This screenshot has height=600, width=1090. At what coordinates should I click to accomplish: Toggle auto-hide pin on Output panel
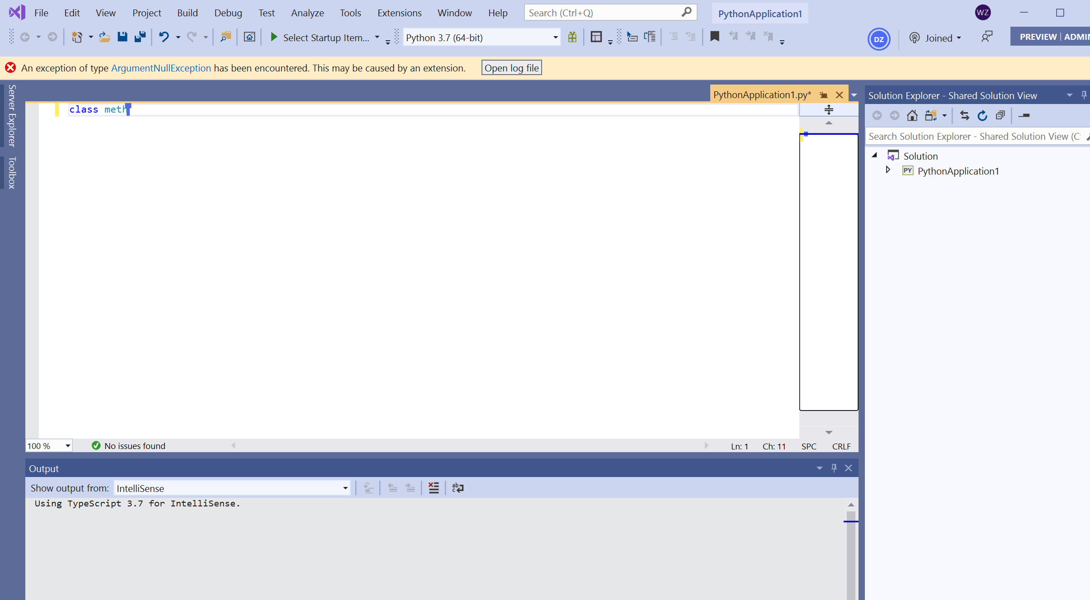pos(834,468)
